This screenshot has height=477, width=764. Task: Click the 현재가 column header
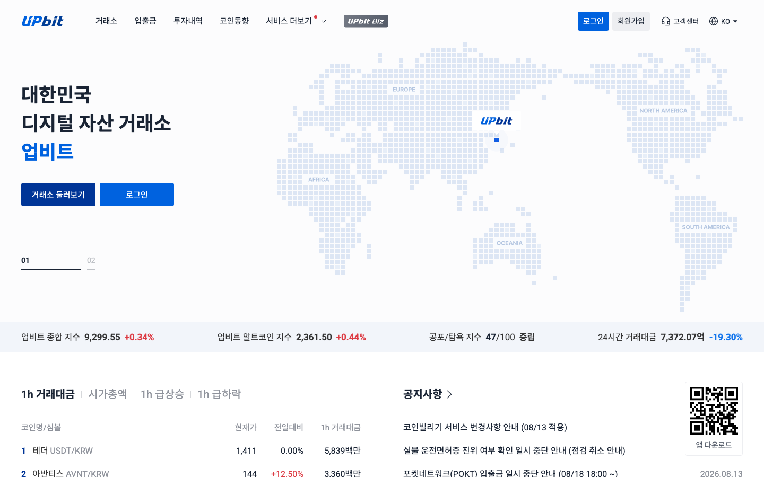click(246, 427)
